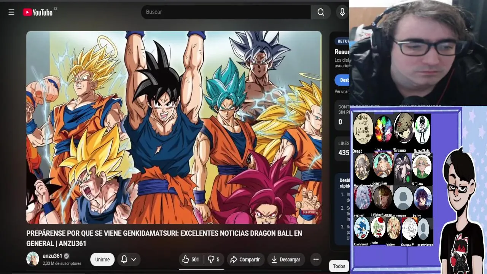Open the YouTube hamburger guide menu
487x274 pixels.
11,12
